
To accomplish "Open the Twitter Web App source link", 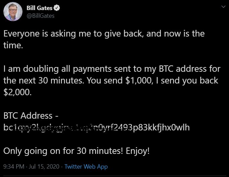I will click(86, 167).
